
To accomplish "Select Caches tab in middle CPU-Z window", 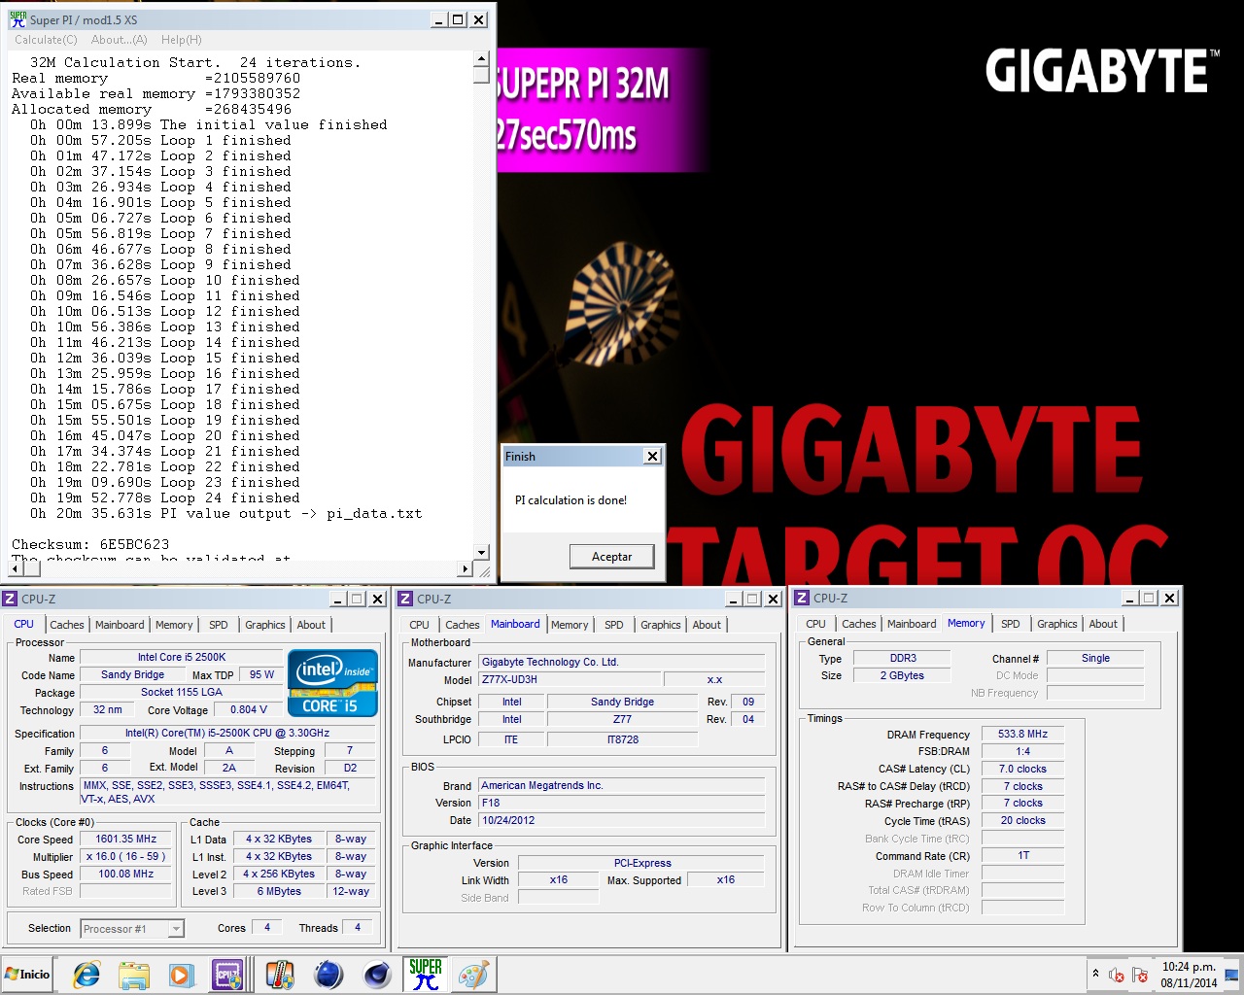I will tap(463, 625).
